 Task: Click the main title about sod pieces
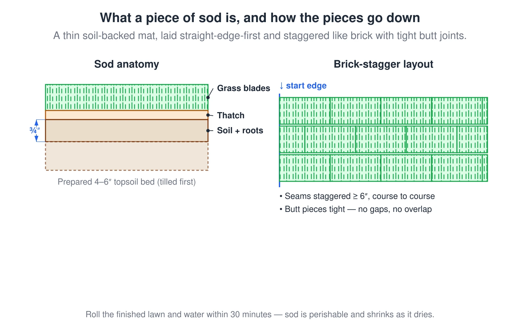click(260, 18)
